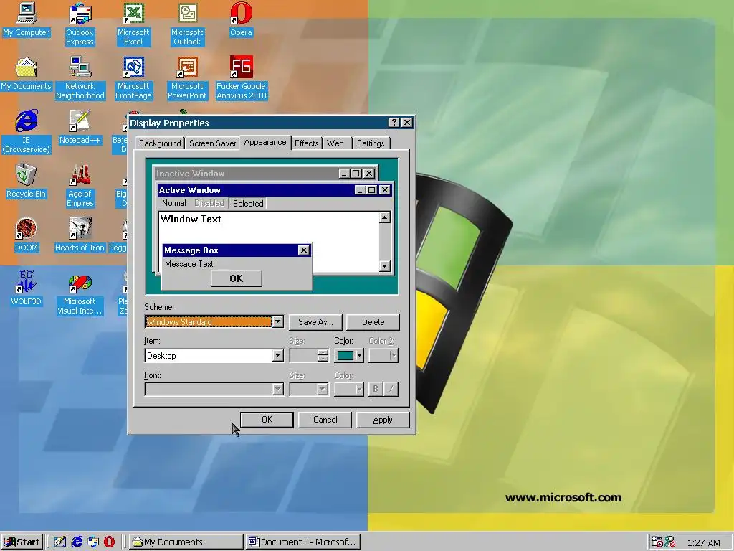Viewport: 734px width, 551px height.
Task: Select the IE (Browservice) desktop icon
Action: point(26,132)
